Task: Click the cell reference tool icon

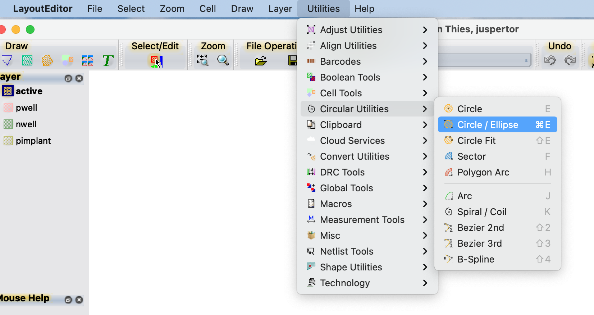Action: tap(67, 60)
